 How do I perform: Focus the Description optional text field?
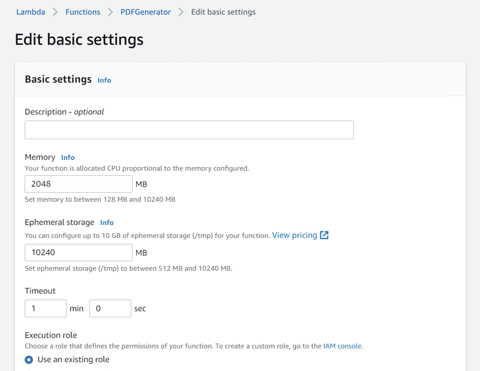click(x=189, y=130)
